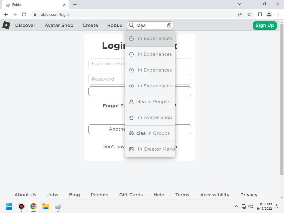Open the Windows Start menu
284x213 pixels.
(x=9, y=206)
